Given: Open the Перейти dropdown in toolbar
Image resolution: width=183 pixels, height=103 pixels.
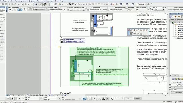Looking at the screenshot, I should pos(142,4).
